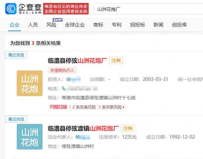
Task: Open the yellow 山洲花炮 company thumbnail
Action: click(30, 83)
